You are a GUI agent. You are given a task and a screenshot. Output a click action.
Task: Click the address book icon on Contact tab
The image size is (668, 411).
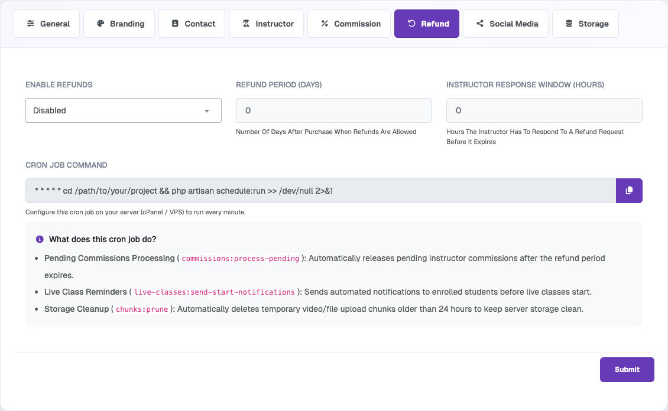(x=175, y=24)
